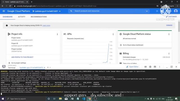The height and width of the screenshot is (101, 180).
Task: Click the Windows taskbar search box
Action: point(26,99)
